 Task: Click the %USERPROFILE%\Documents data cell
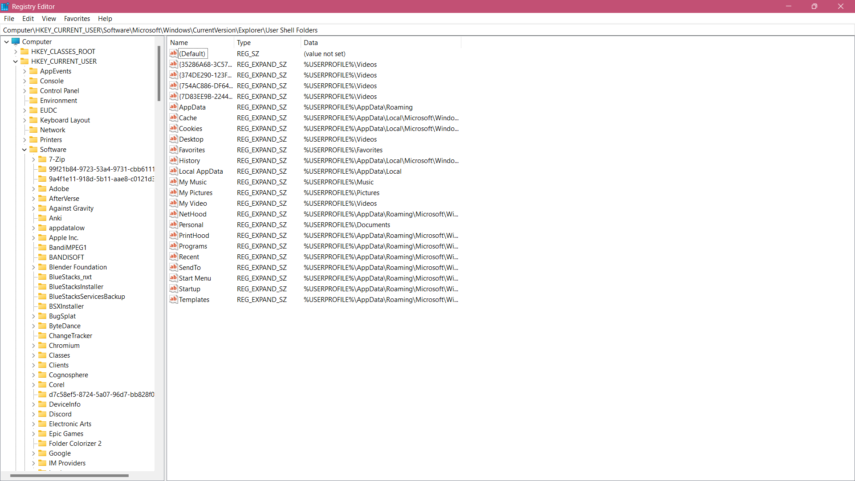347,224
